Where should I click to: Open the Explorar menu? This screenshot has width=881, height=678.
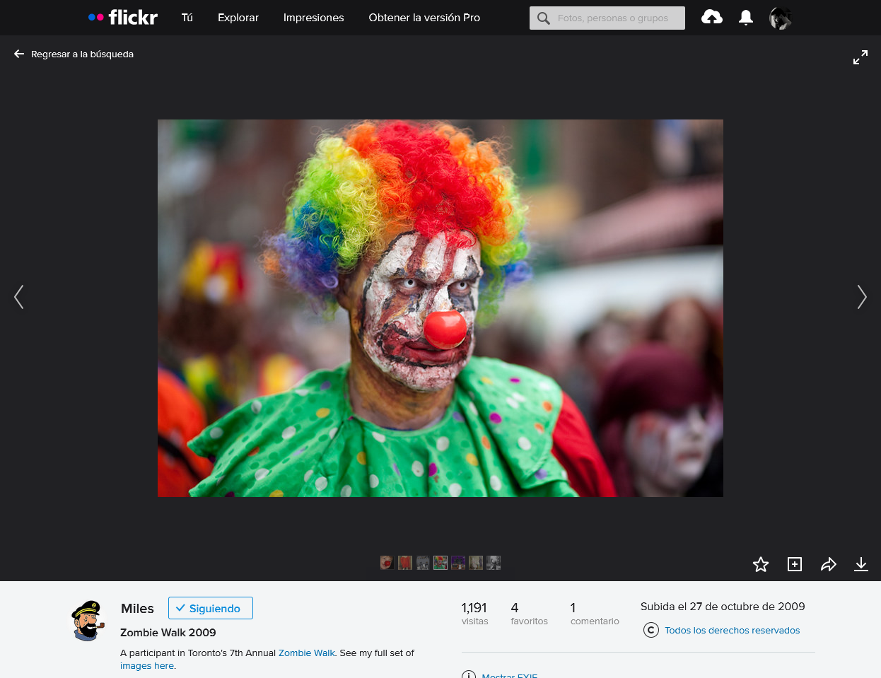point(238,18)
